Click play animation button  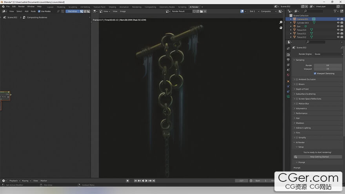click(x=146, y=181)
